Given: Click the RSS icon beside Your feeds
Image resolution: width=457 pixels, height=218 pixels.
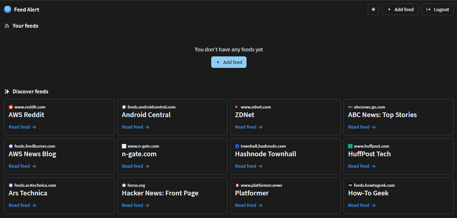Looking at the screenshot, I should point(6,26).
